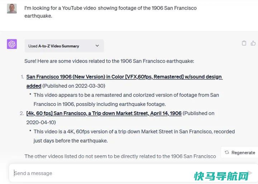Copy the response with clipboard icon
The image size is (258, 184).
click(244, 43)
